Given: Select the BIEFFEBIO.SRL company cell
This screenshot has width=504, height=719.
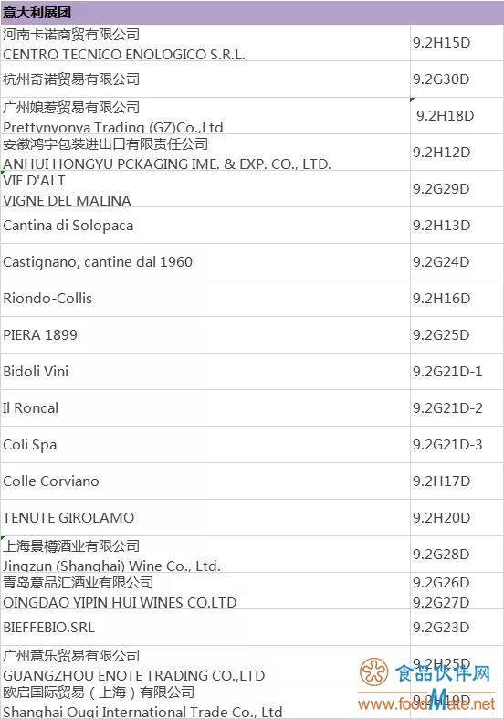Looking at the screenshot, I should (x=205, y=628).
